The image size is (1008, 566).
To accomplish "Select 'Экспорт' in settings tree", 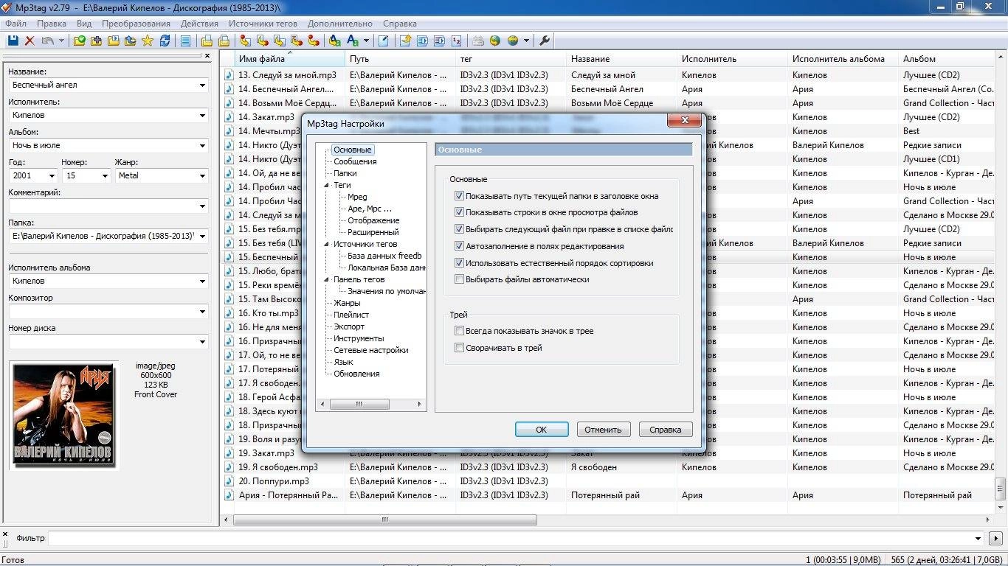I will tap(349, 326).
